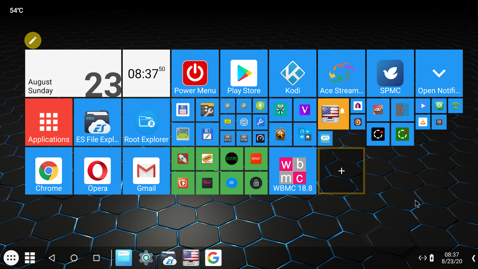Open the Root Explorer tile
This screenshot has width=478, height=269.
[146, 122]
